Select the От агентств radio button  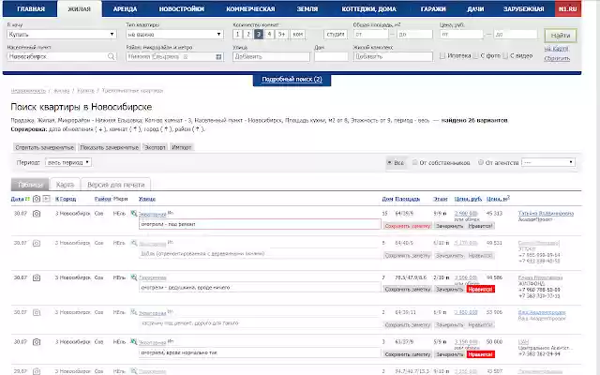(481, 162)
